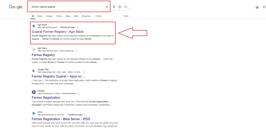The height and width of the screenshot is (129, 266).
Task: Focus the search field containing farmer registry gujarat
Action: pyautogui.click(x=68, y=7)
